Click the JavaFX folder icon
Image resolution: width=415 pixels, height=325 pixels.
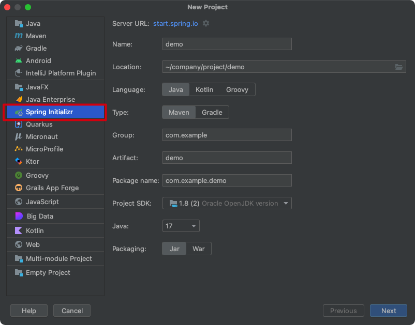tap(19, 87)
